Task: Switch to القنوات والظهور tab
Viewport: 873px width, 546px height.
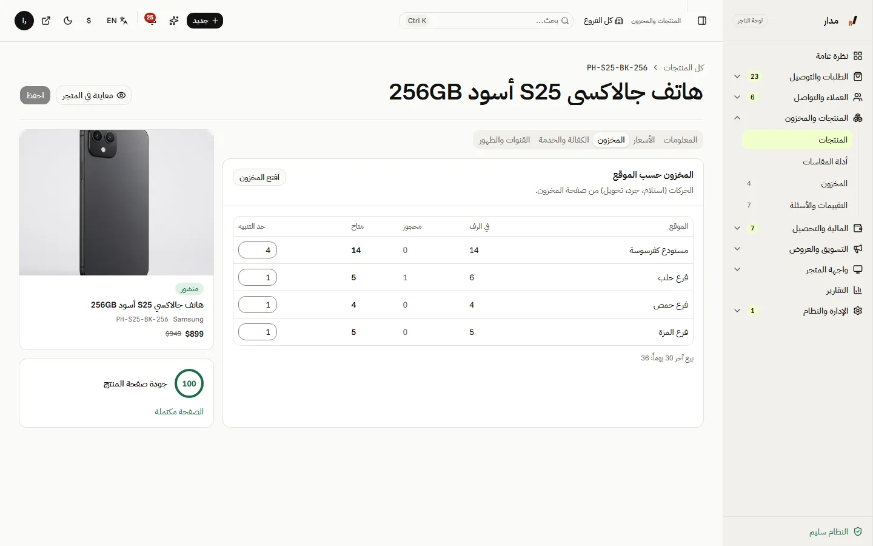Action: (504, 140)
